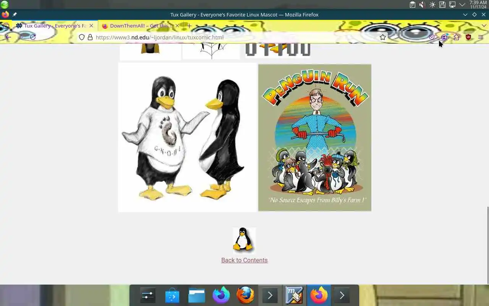List all tabs dropdown arrow
The height and width of the screenshot is (306, 489).
coord(484,26)
